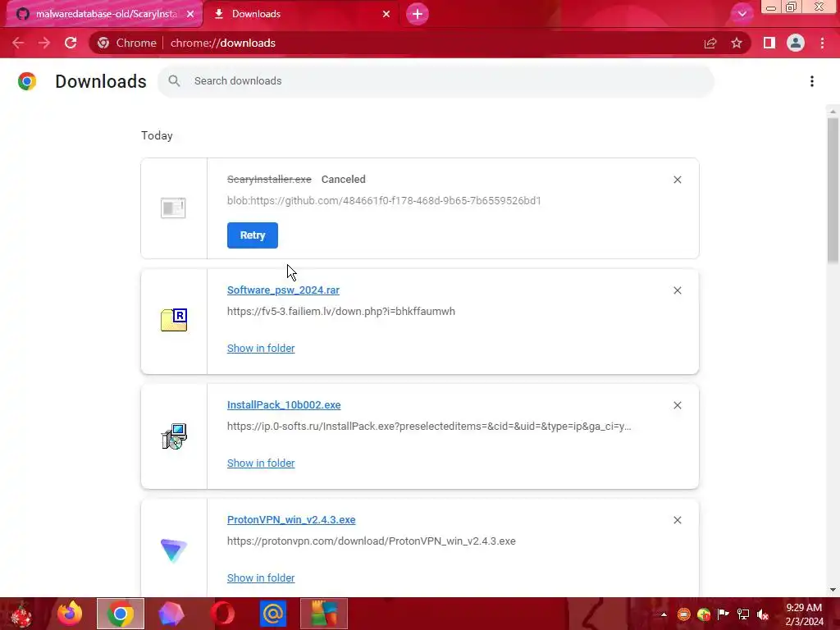Open the side panel icon
The image size is (840, 630).
pos(769,43)
